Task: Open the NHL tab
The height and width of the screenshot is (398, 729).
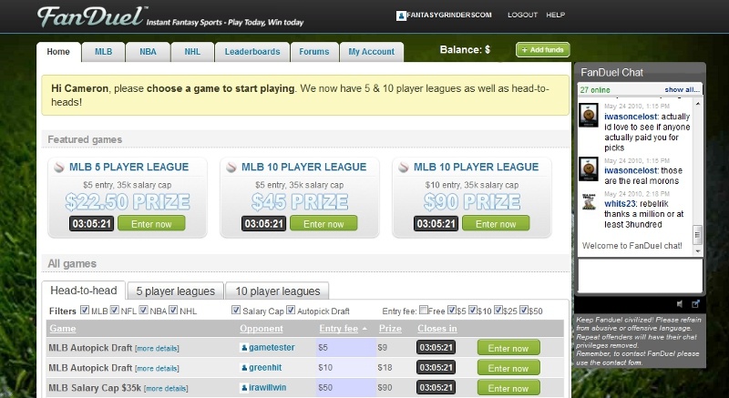Action: coord(192,52)
